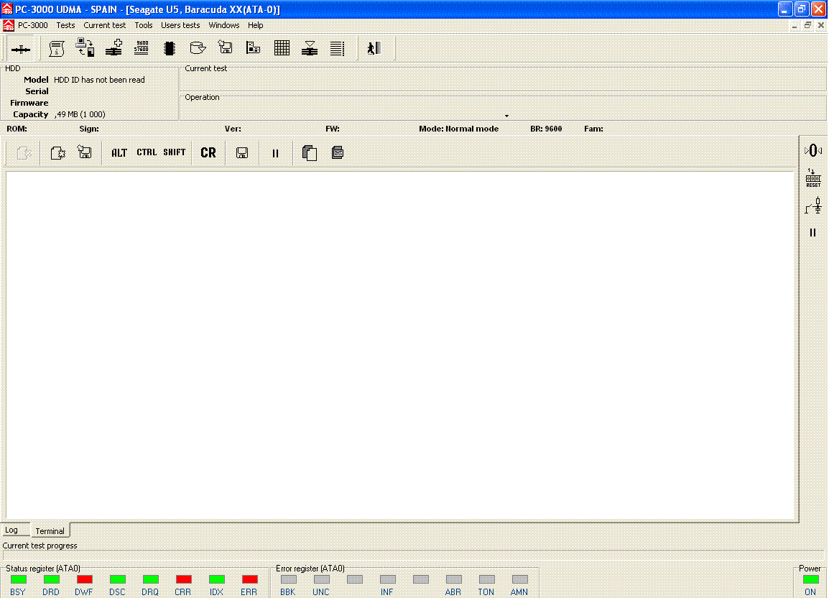Screen dimensions: 829x598
Task: Click the head with down-triangle icon
Action: [310, 48]
